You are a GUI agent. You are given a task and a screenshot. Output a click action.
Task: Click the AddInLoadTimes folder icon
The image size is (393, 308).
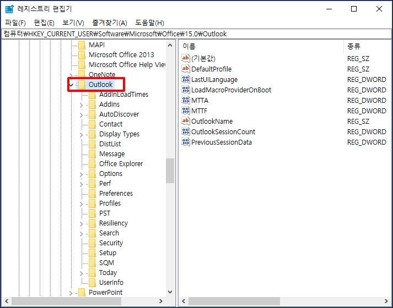click(x=92, y=95)
